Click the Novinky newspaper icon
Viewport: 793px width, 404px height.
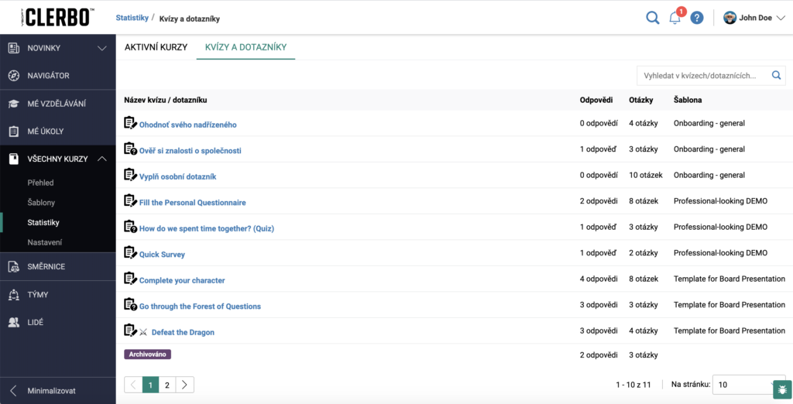pos(14,48)
